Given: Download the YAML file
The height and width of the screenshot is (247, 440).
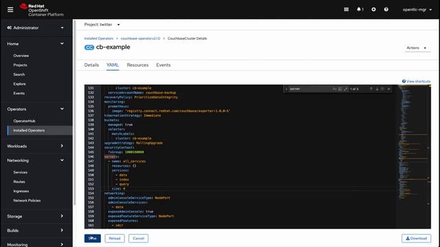Looking at the screenshot, I should tap(416, 238).
